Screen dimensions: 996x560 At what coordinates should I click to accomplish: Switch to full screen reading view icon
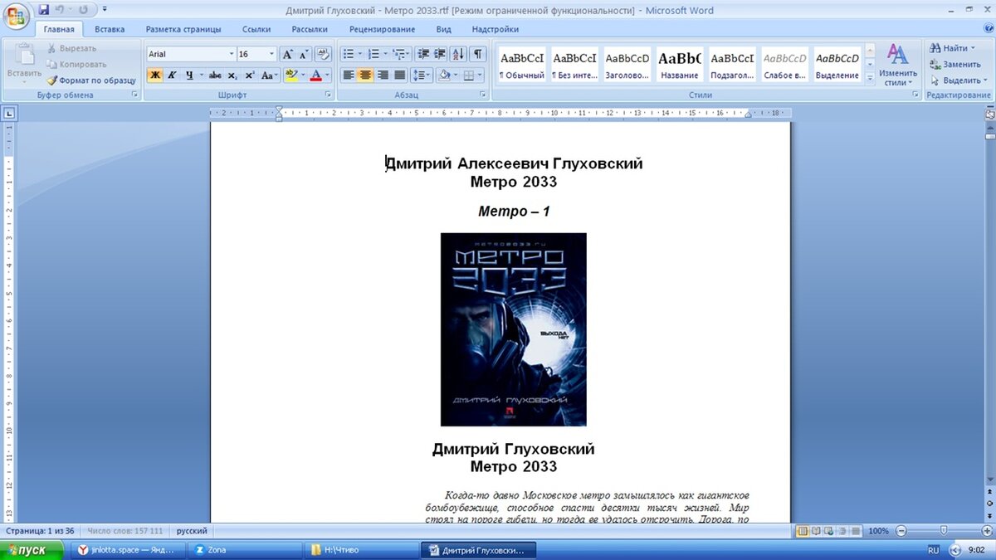[x=816, y=531]
